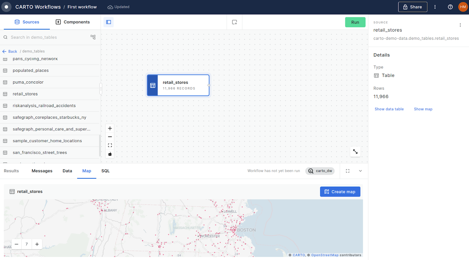
Task: Click the retail_stores node output port
Action: (209, 85)
